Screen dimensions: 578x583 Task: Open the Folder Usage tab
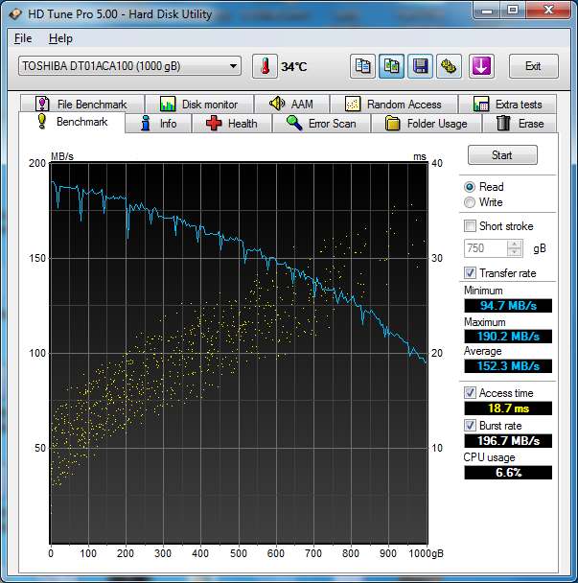pyautogui.click(x=426, y=124)
